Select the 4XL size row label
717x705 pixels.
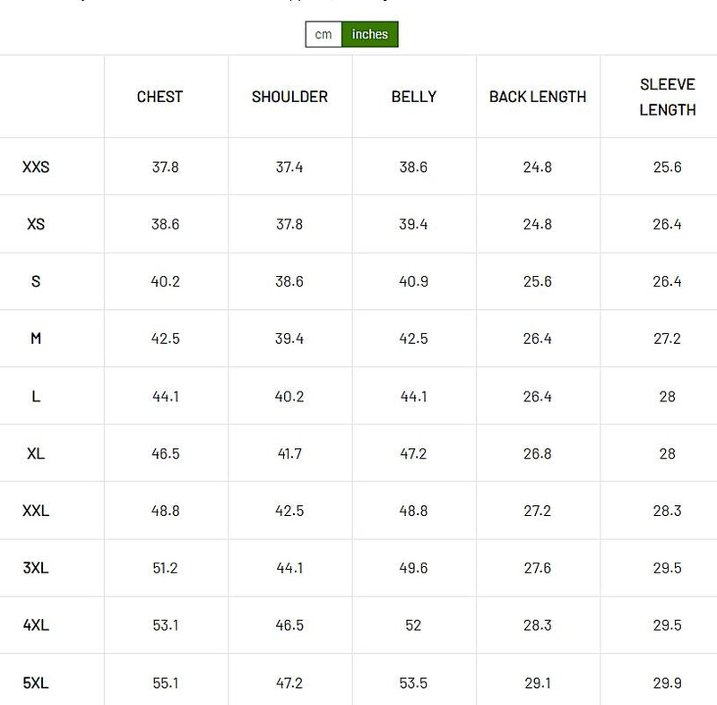36,625
